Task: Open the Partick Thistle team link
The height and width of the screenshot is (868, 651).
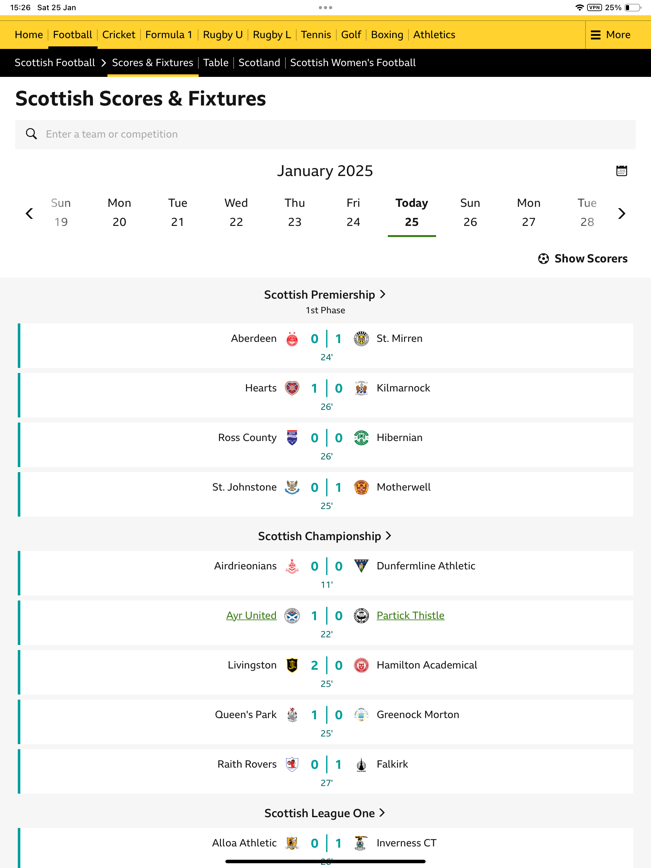Action: (410, 615)
